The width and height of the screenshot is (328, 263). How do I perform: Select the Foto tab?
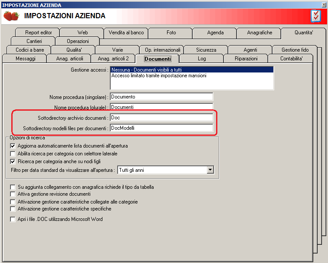click(x=171, y=33)
